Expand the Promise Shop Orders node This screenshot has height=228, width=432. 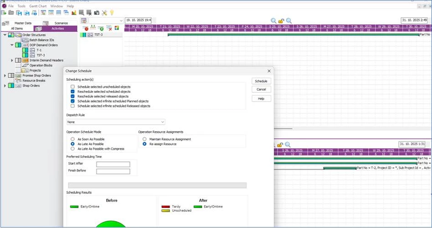point(5,76)
